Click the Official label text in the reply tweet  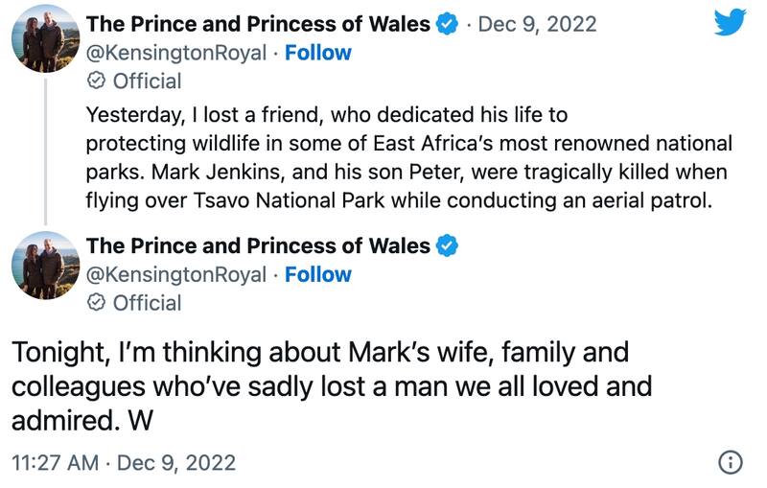coord(147,304)
